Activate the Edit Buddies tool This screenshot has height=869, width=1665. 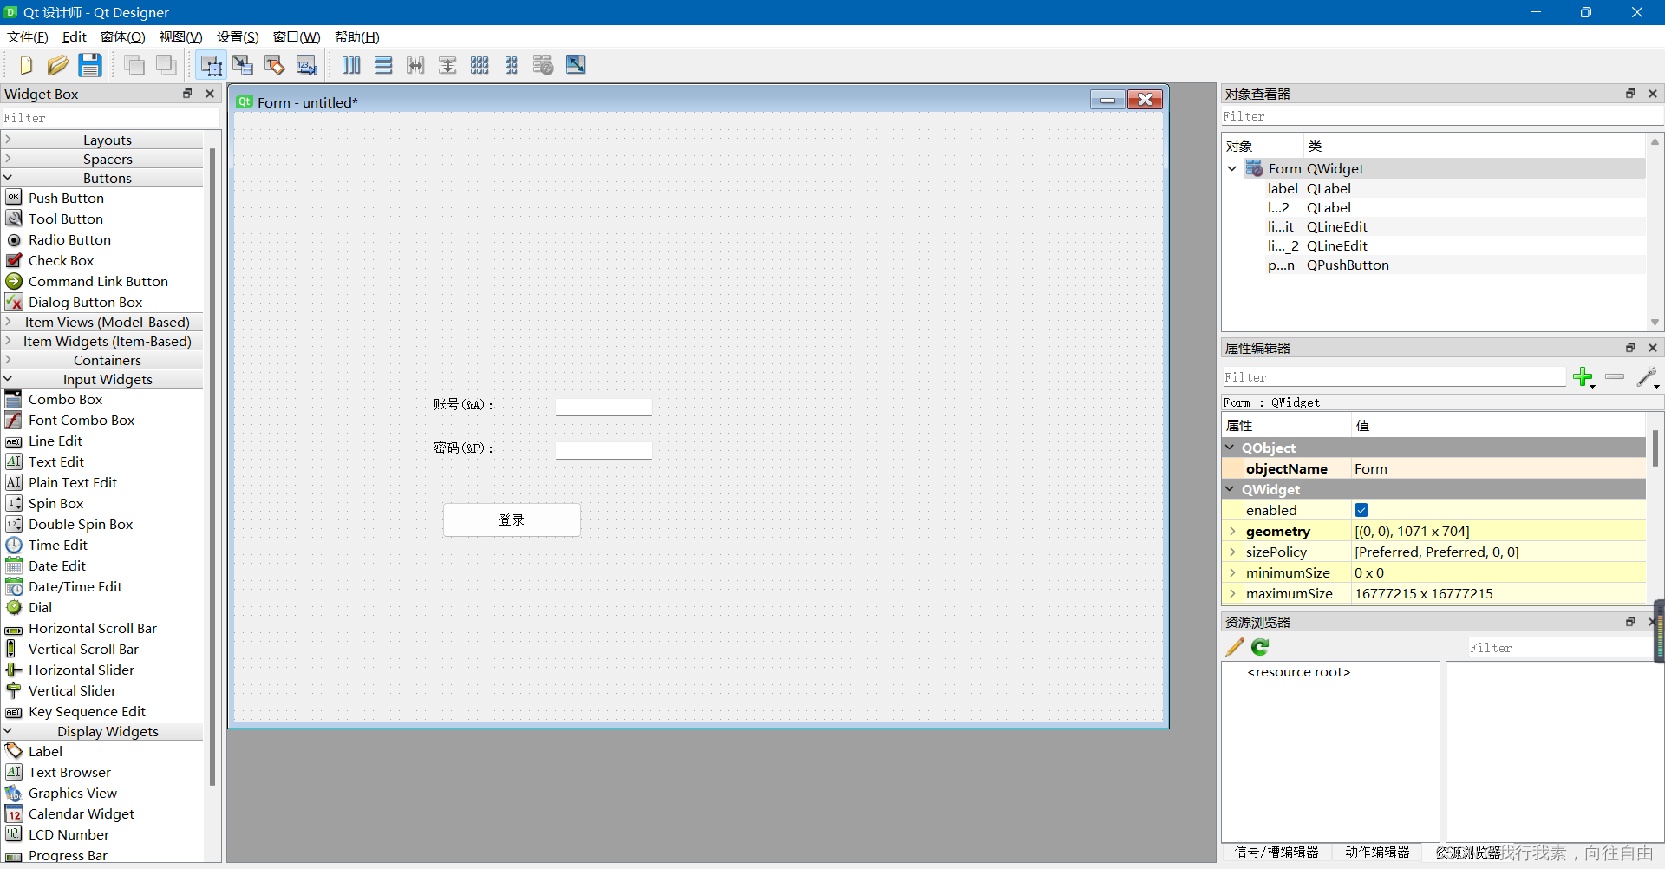point(274,65)
